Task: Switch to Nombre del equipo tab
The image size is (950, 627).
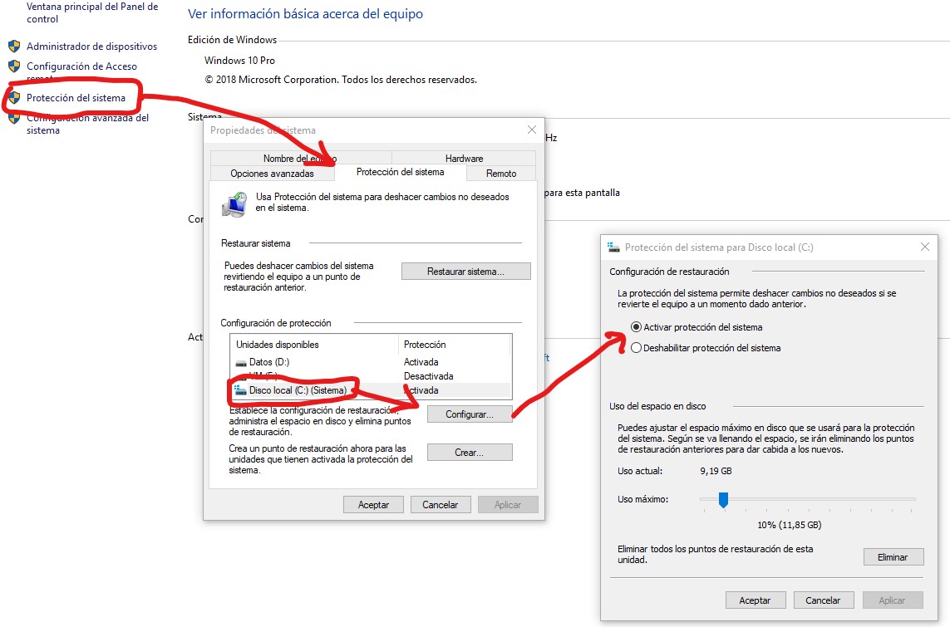Action: (301, 158)
